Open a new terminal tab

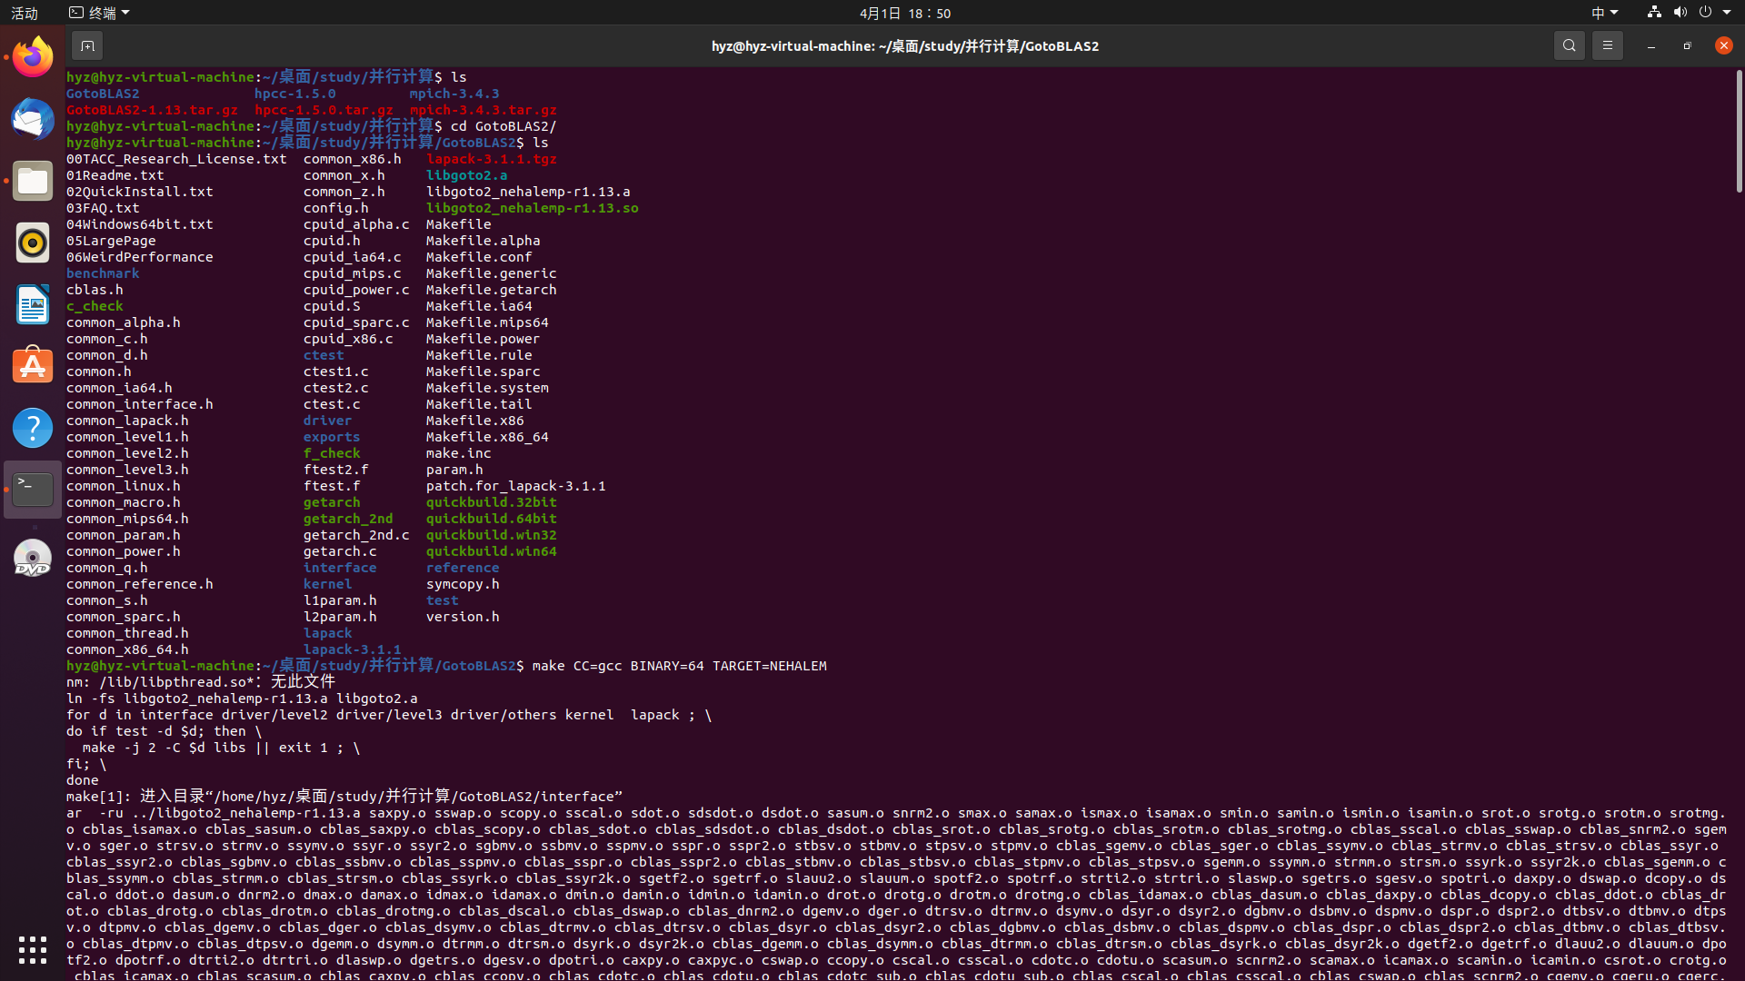click(x=87, y=45)
